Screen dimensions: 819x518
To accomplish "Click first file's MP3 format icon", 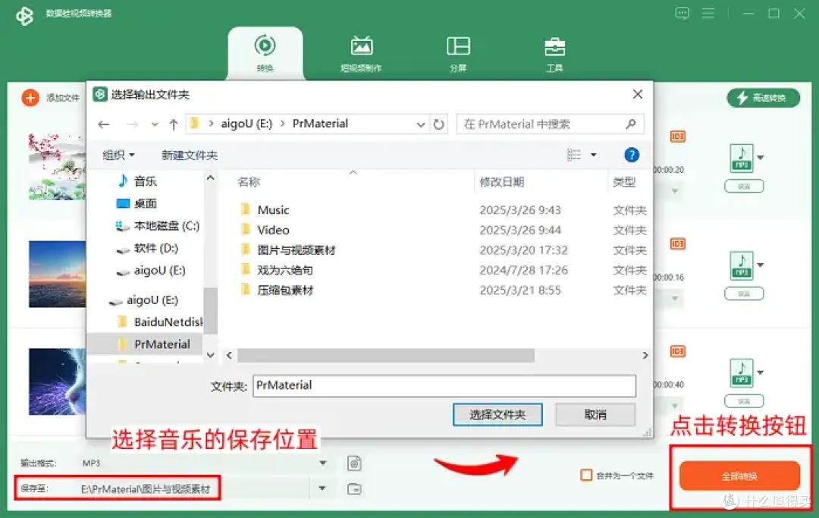I will pyautogui.click(x=742, y=158).
